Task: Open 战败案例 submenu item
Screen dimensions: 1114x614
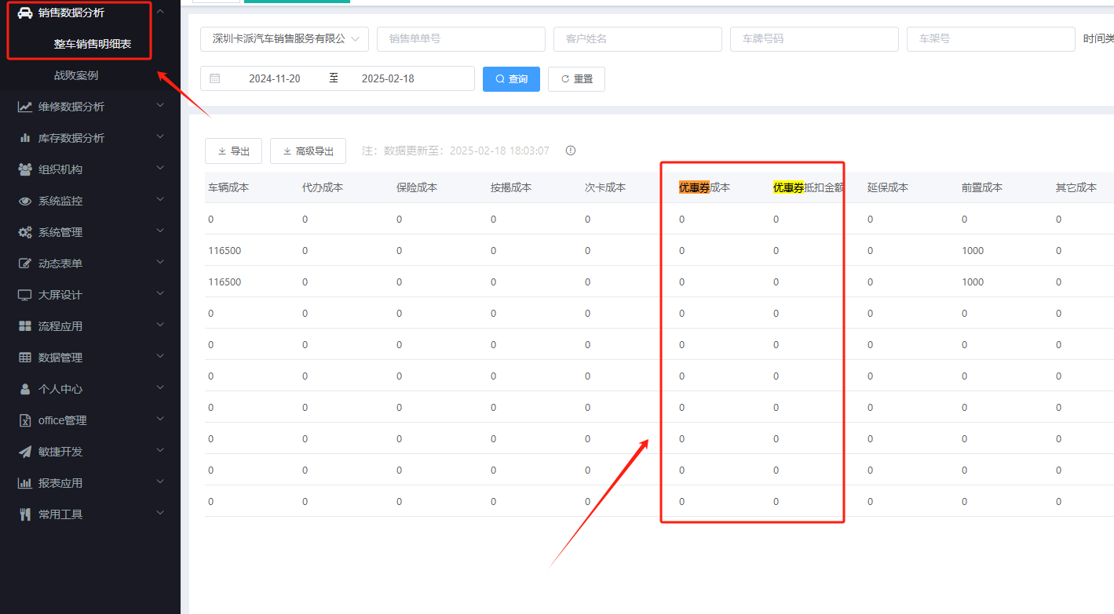Action: point(76,75)
